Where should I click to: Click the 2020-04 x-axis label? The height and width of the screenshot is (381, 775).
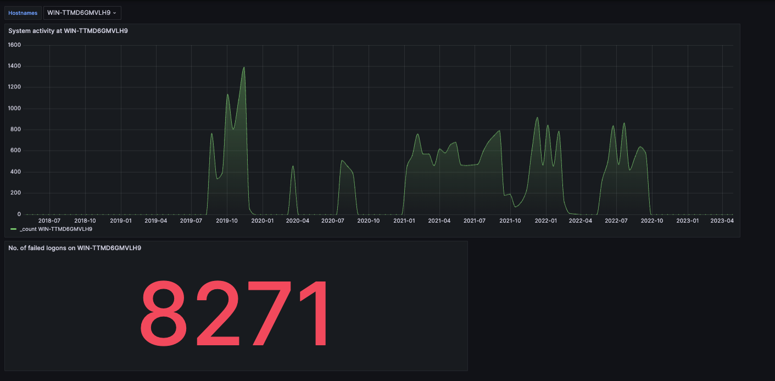(298, 221)
